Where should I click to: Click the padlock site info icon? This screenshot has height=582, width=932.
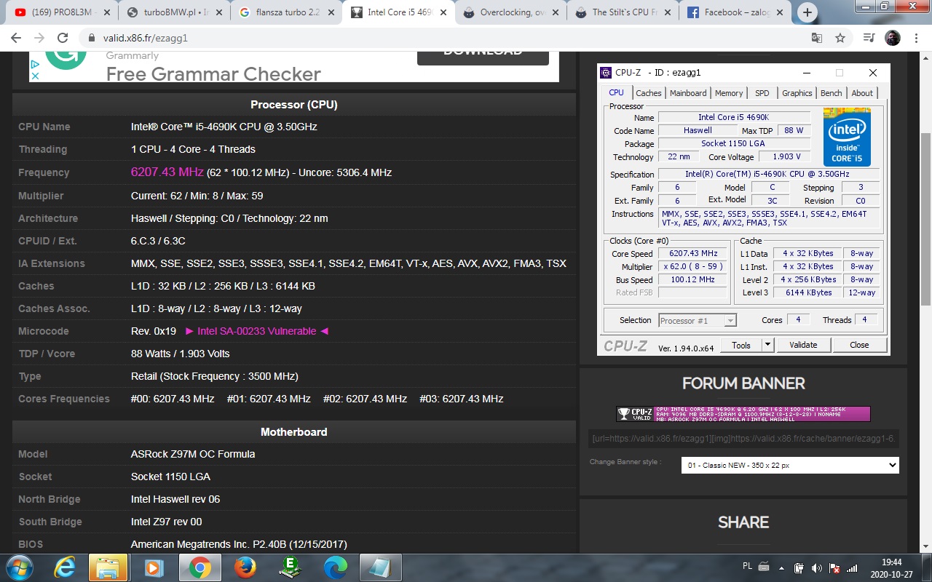tap(91, 38)
